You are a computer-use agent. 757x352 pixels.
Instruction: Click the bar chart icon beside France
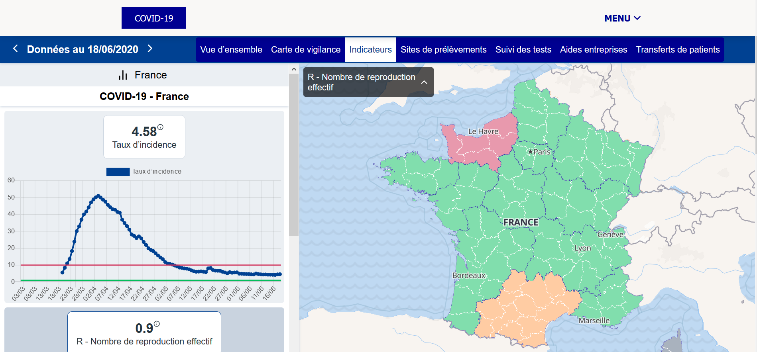pyautogui.click(x=123, y=75)
